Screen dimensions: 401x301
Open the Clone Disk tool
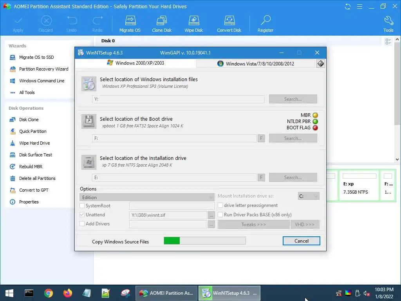pyautogui.click(x=162, y=24)
